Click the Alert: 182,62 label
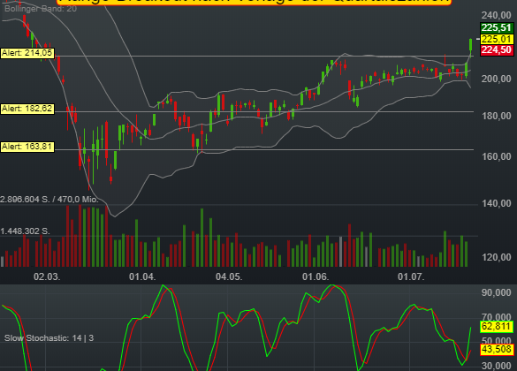This screenshot has height=371, width=517. 27,109
